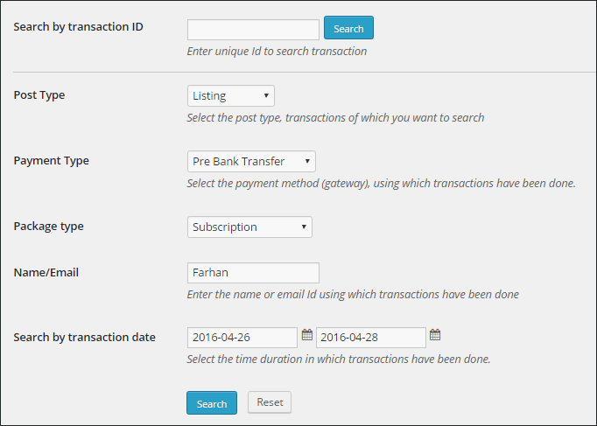
Task: Click the Search button beside transaction ID field
Action: [348, 28]
